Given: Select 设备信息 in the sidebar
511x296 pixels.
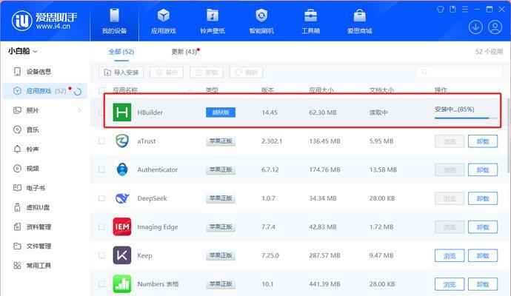Looking at the screenshot, I should point(46,72).
